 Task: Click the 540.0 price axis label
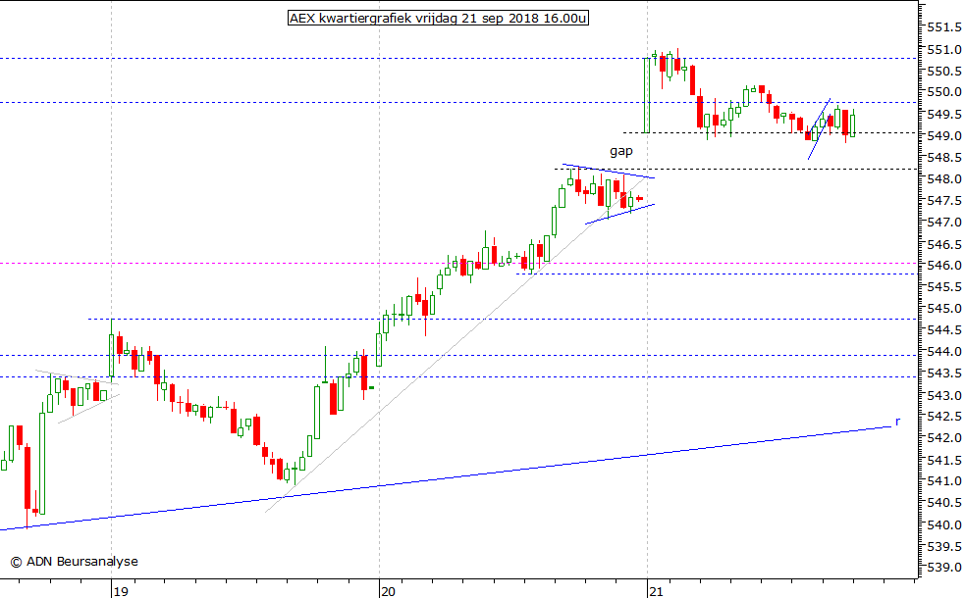[x=944, y=525]
